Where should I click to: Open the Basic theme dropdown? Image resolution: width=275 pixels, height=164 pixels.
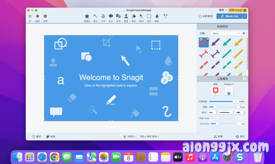[225, 33]
